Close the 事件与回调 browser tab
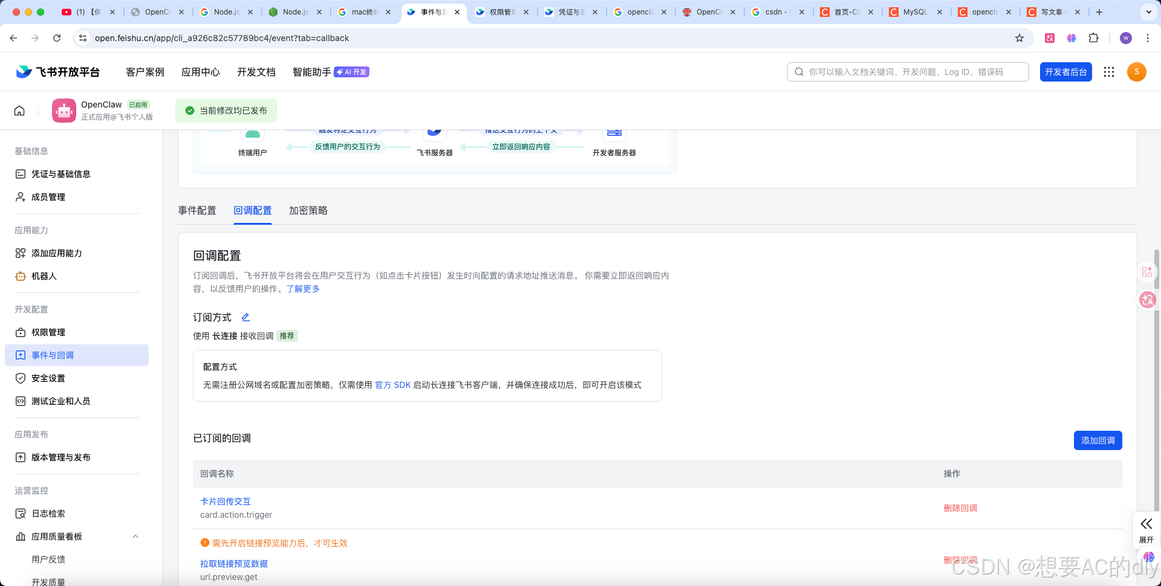The image size is (1161, 586). point(457,12)
